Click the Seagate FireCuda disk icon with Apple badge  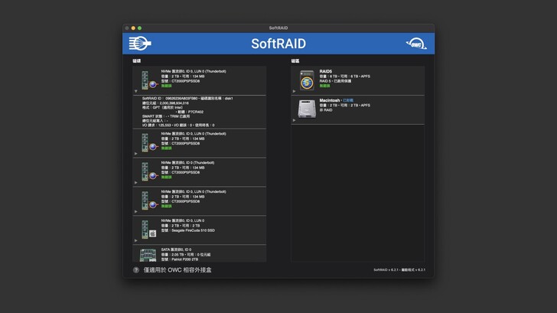point(148,229)
